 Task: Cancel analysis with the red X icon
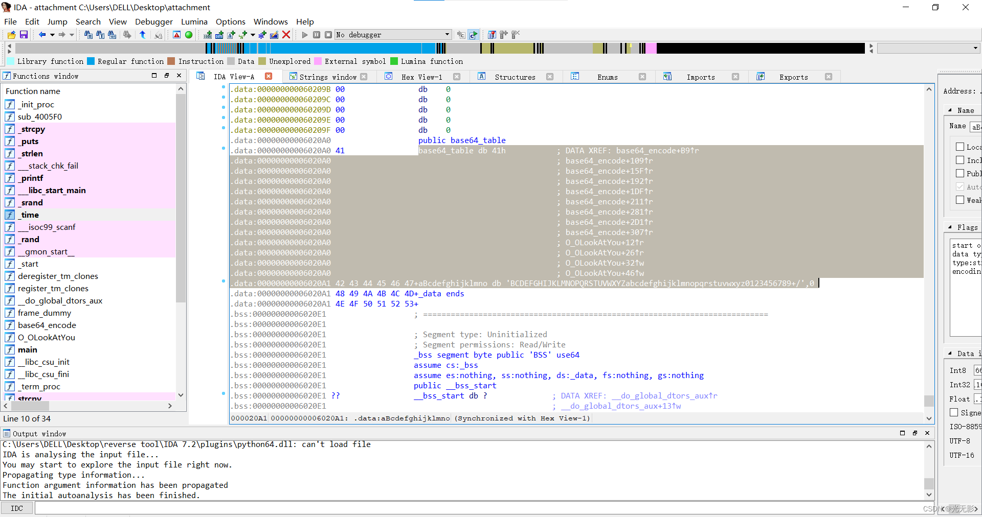(x=286, y=35)
